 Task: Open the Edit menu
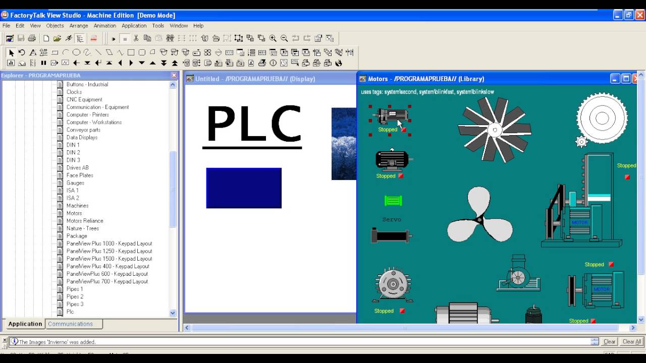coord(20,26)
